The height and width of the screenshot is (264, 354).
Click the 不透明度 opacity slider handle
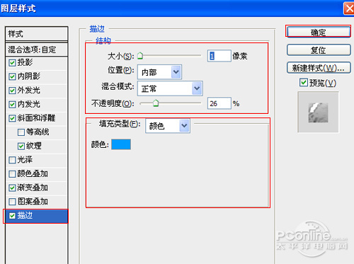pos(156,103)
